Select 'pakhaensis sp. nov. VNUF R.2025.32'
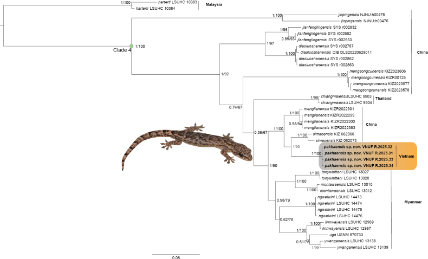 pyautogui.click(x=358, y=147)
